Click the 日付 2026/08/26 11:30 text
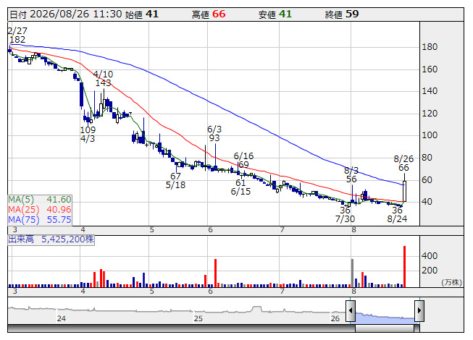The image size is (473, 340). click(66, 14)
